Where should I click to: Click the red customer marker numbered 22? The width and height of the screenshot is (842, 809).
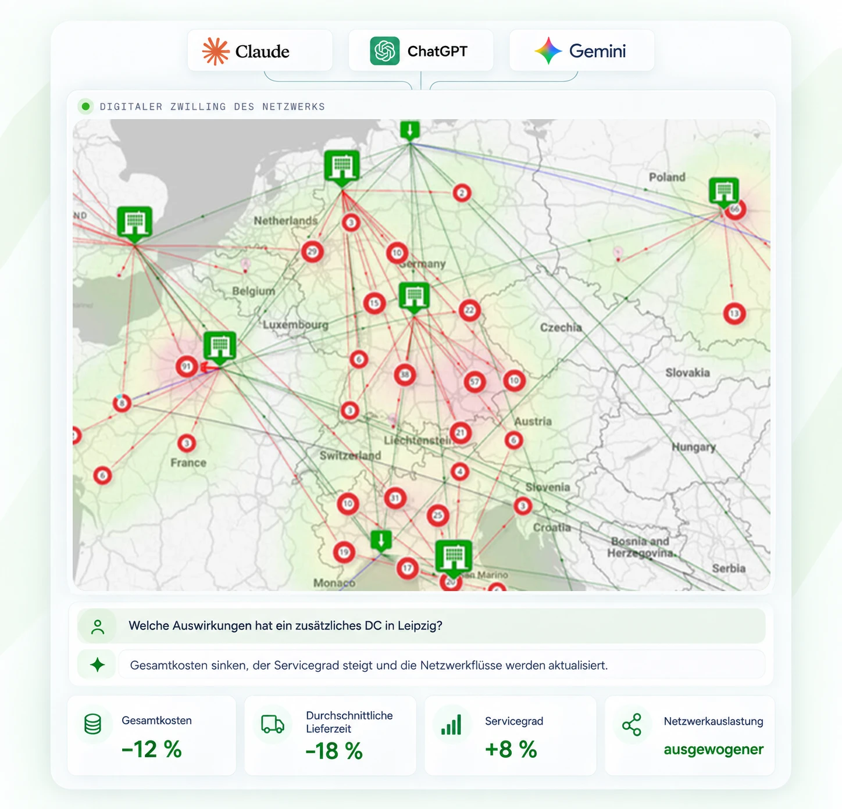[x=469, y=310]
